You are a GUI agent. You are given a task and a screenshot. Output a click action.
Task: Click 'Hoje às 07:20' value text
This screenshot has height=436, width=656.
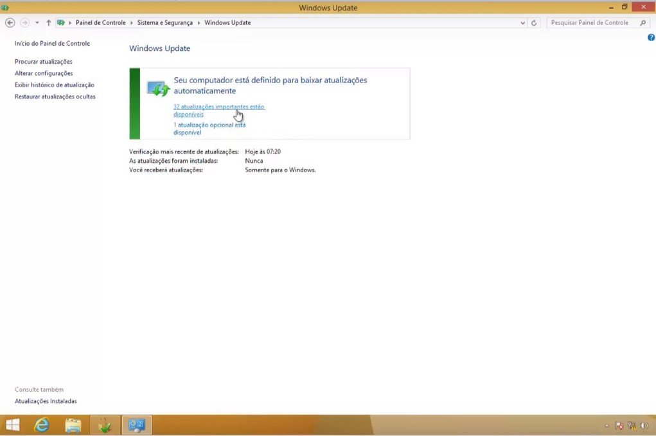263,152
